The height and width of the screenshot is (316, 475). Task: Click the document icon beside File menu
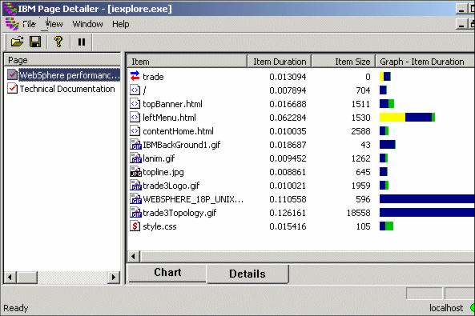(11, 24)
